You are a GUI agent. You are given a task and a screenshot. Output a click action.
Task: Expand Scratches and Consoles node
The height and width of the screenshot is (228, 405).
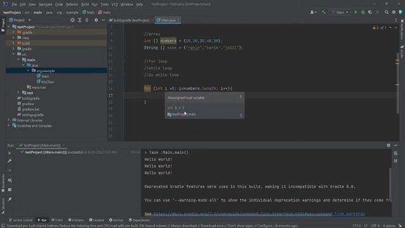(9, 125)
